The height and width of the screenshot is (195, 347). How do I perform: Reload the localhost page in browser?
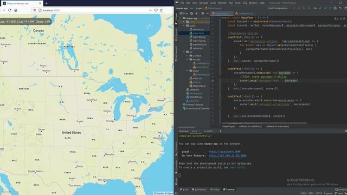[x=10, y=10]
